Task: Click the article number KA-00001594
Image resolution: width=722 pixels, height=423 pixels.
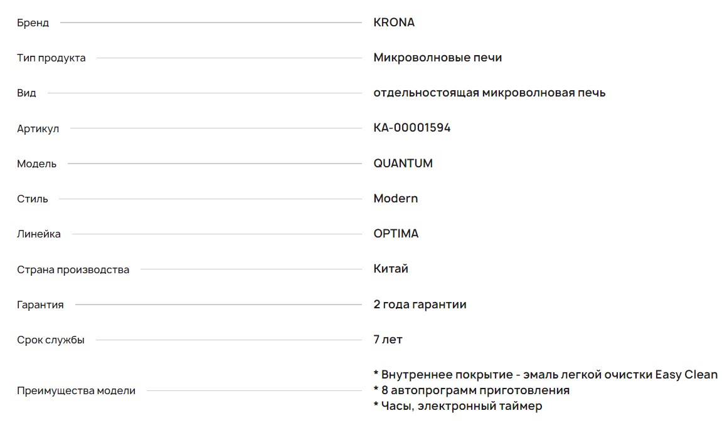Action: click(411, 128)
